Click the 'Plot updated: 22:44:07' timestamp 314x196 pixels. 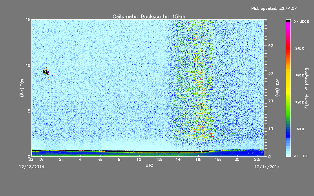[x=274, y=8]
